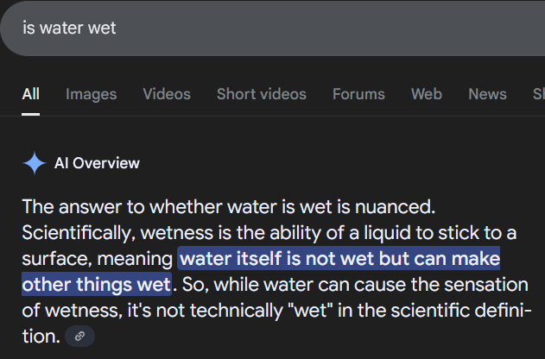The image size is (545, 359).
Task: Go to the Short videos tab
Action: pos(261,93)
